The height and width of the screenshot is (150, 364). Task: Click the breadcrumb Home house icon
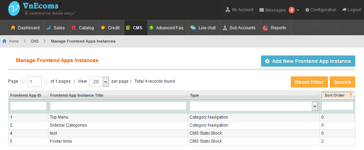click(x=5, y=41)
